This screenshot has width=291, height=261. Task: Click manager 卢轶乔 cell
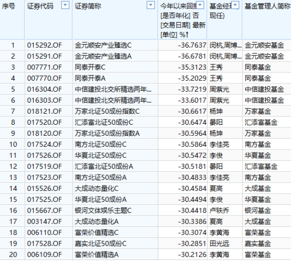220,211
